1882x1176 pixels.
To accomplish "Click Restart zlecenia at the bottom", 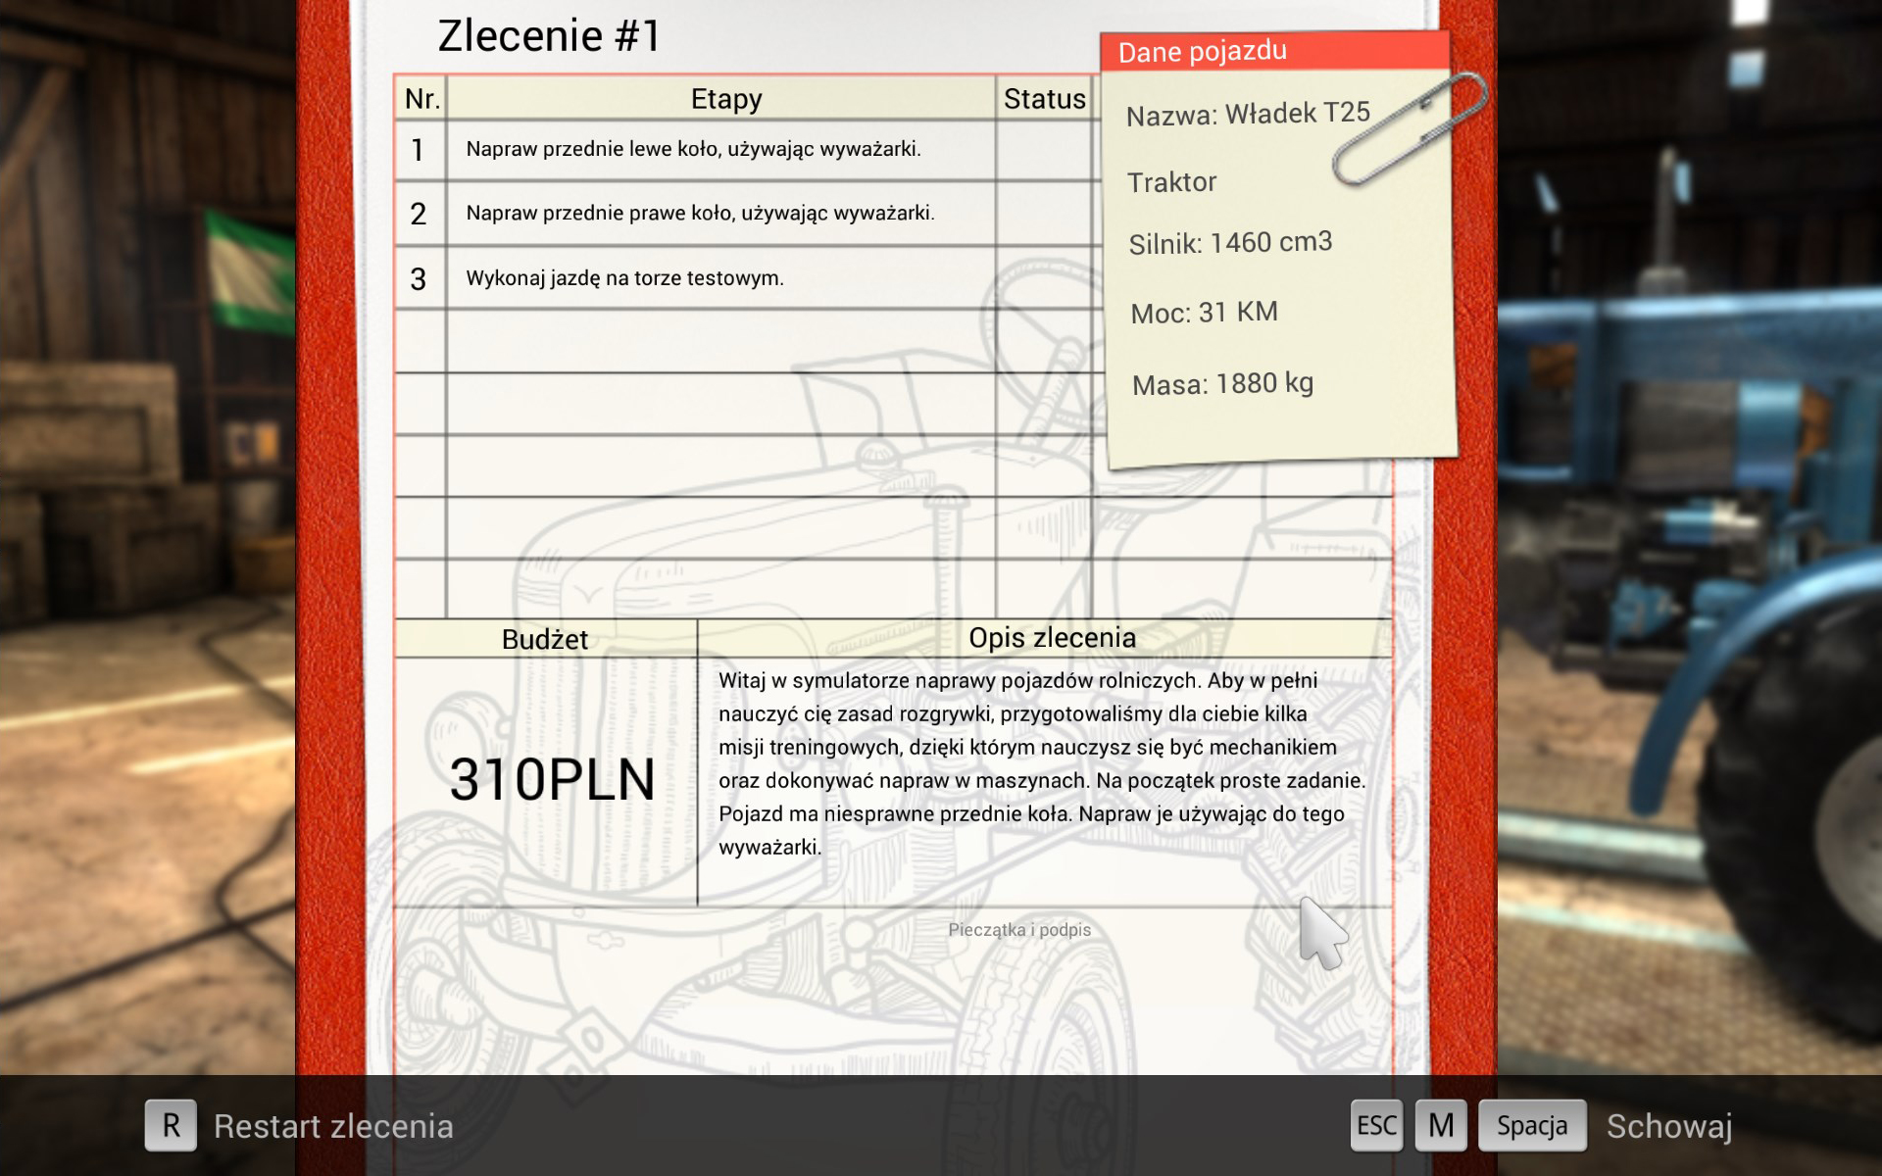I will 332,1125.
